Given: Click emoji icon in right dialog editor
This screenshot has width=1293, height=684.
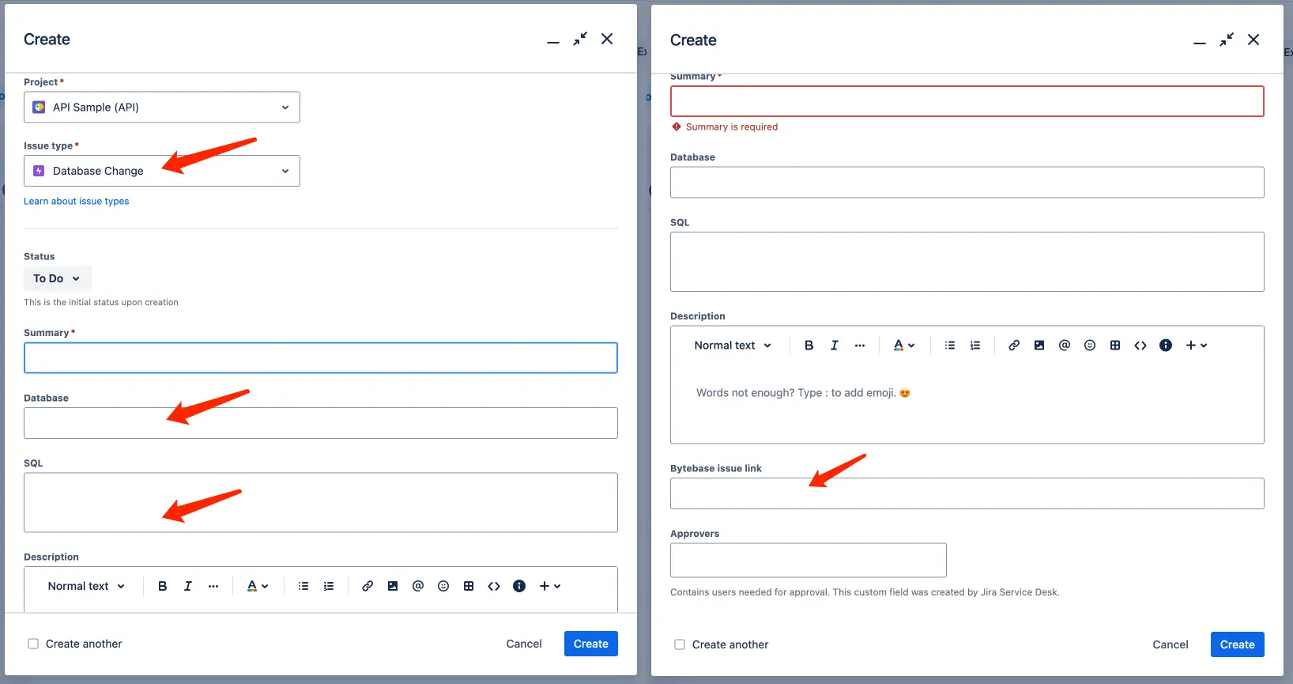Looking at the screenshot, I should 1090,346.
